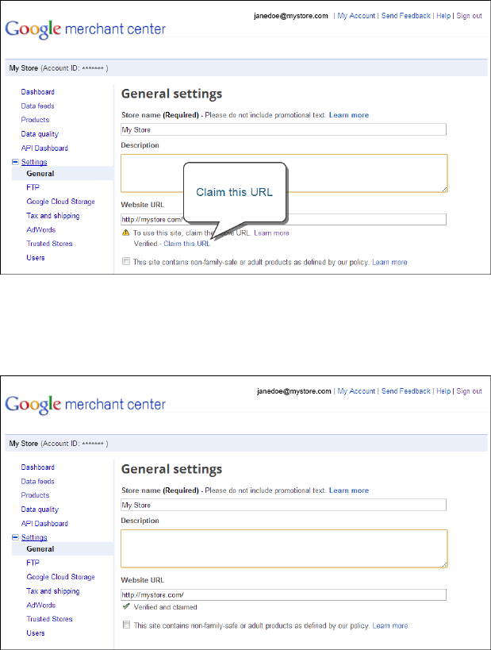The width and height of the screenshot is (491, 650).
Task: Open the Learn more link beside the claim warning
Action: click(x=271, y=233)
